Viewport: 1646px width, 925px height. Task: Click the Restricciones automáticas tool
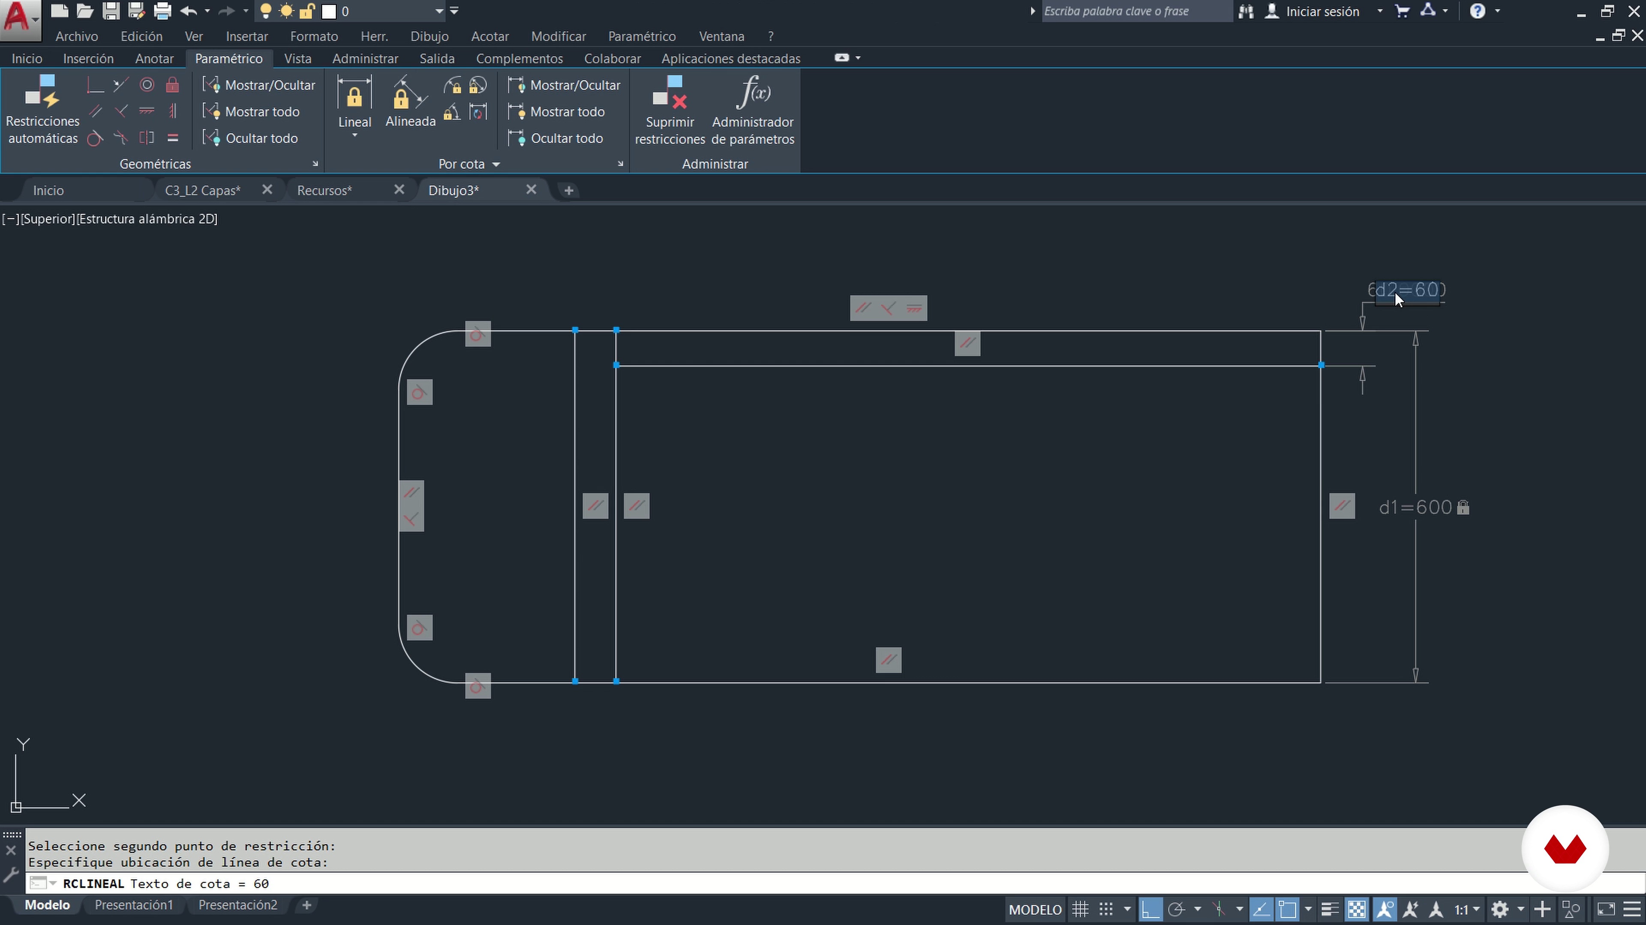pyautogui.click(x=42, y=110)
